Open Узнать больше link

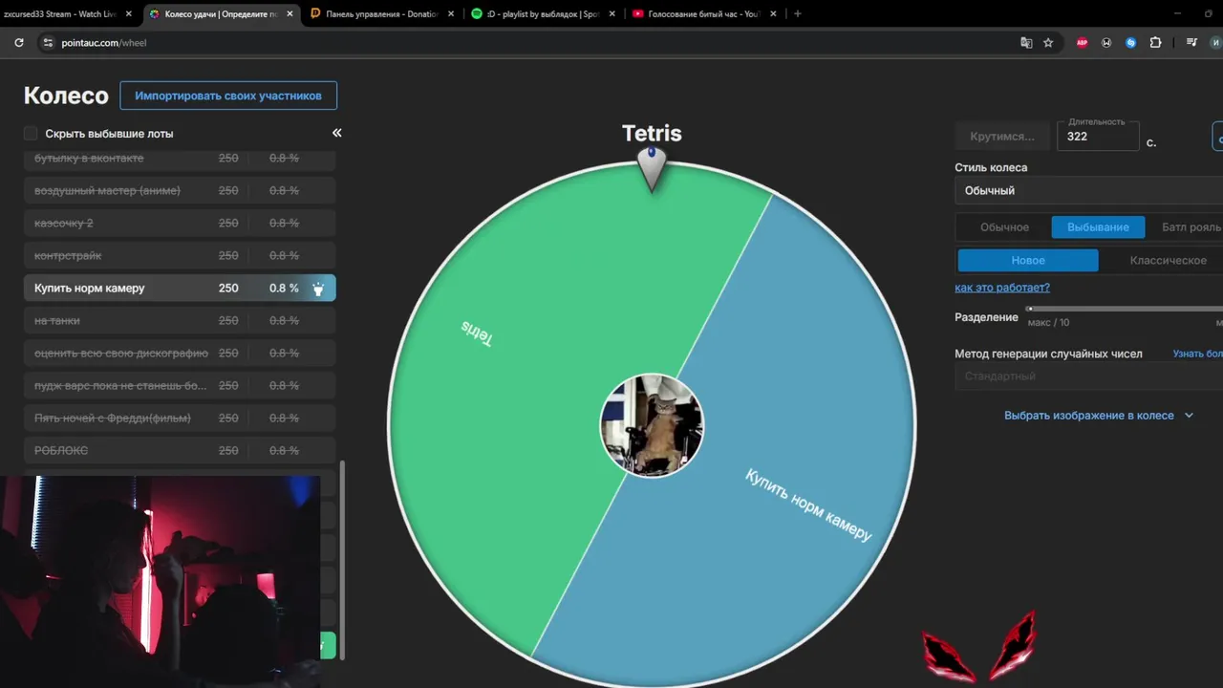pyautogui.click(x=1198, y=354)
